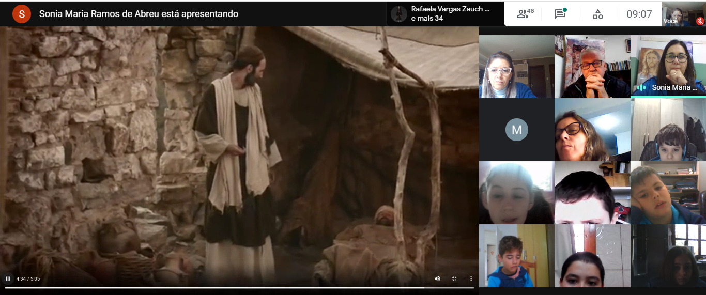This screenshot has height=295, width=706.
Task: Select the tile of man with clasped hands
Action: pyautogui.click(x=592, y=66)
